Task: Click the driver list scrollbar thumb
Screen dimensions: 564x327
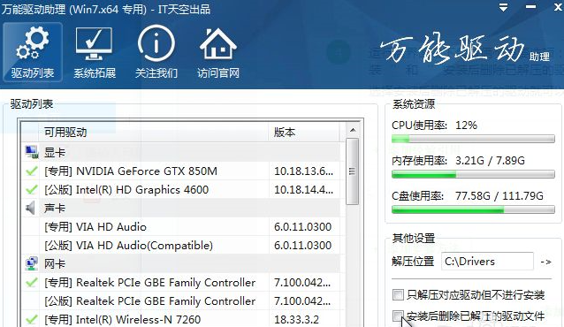Action: click(x=353, y=171)
